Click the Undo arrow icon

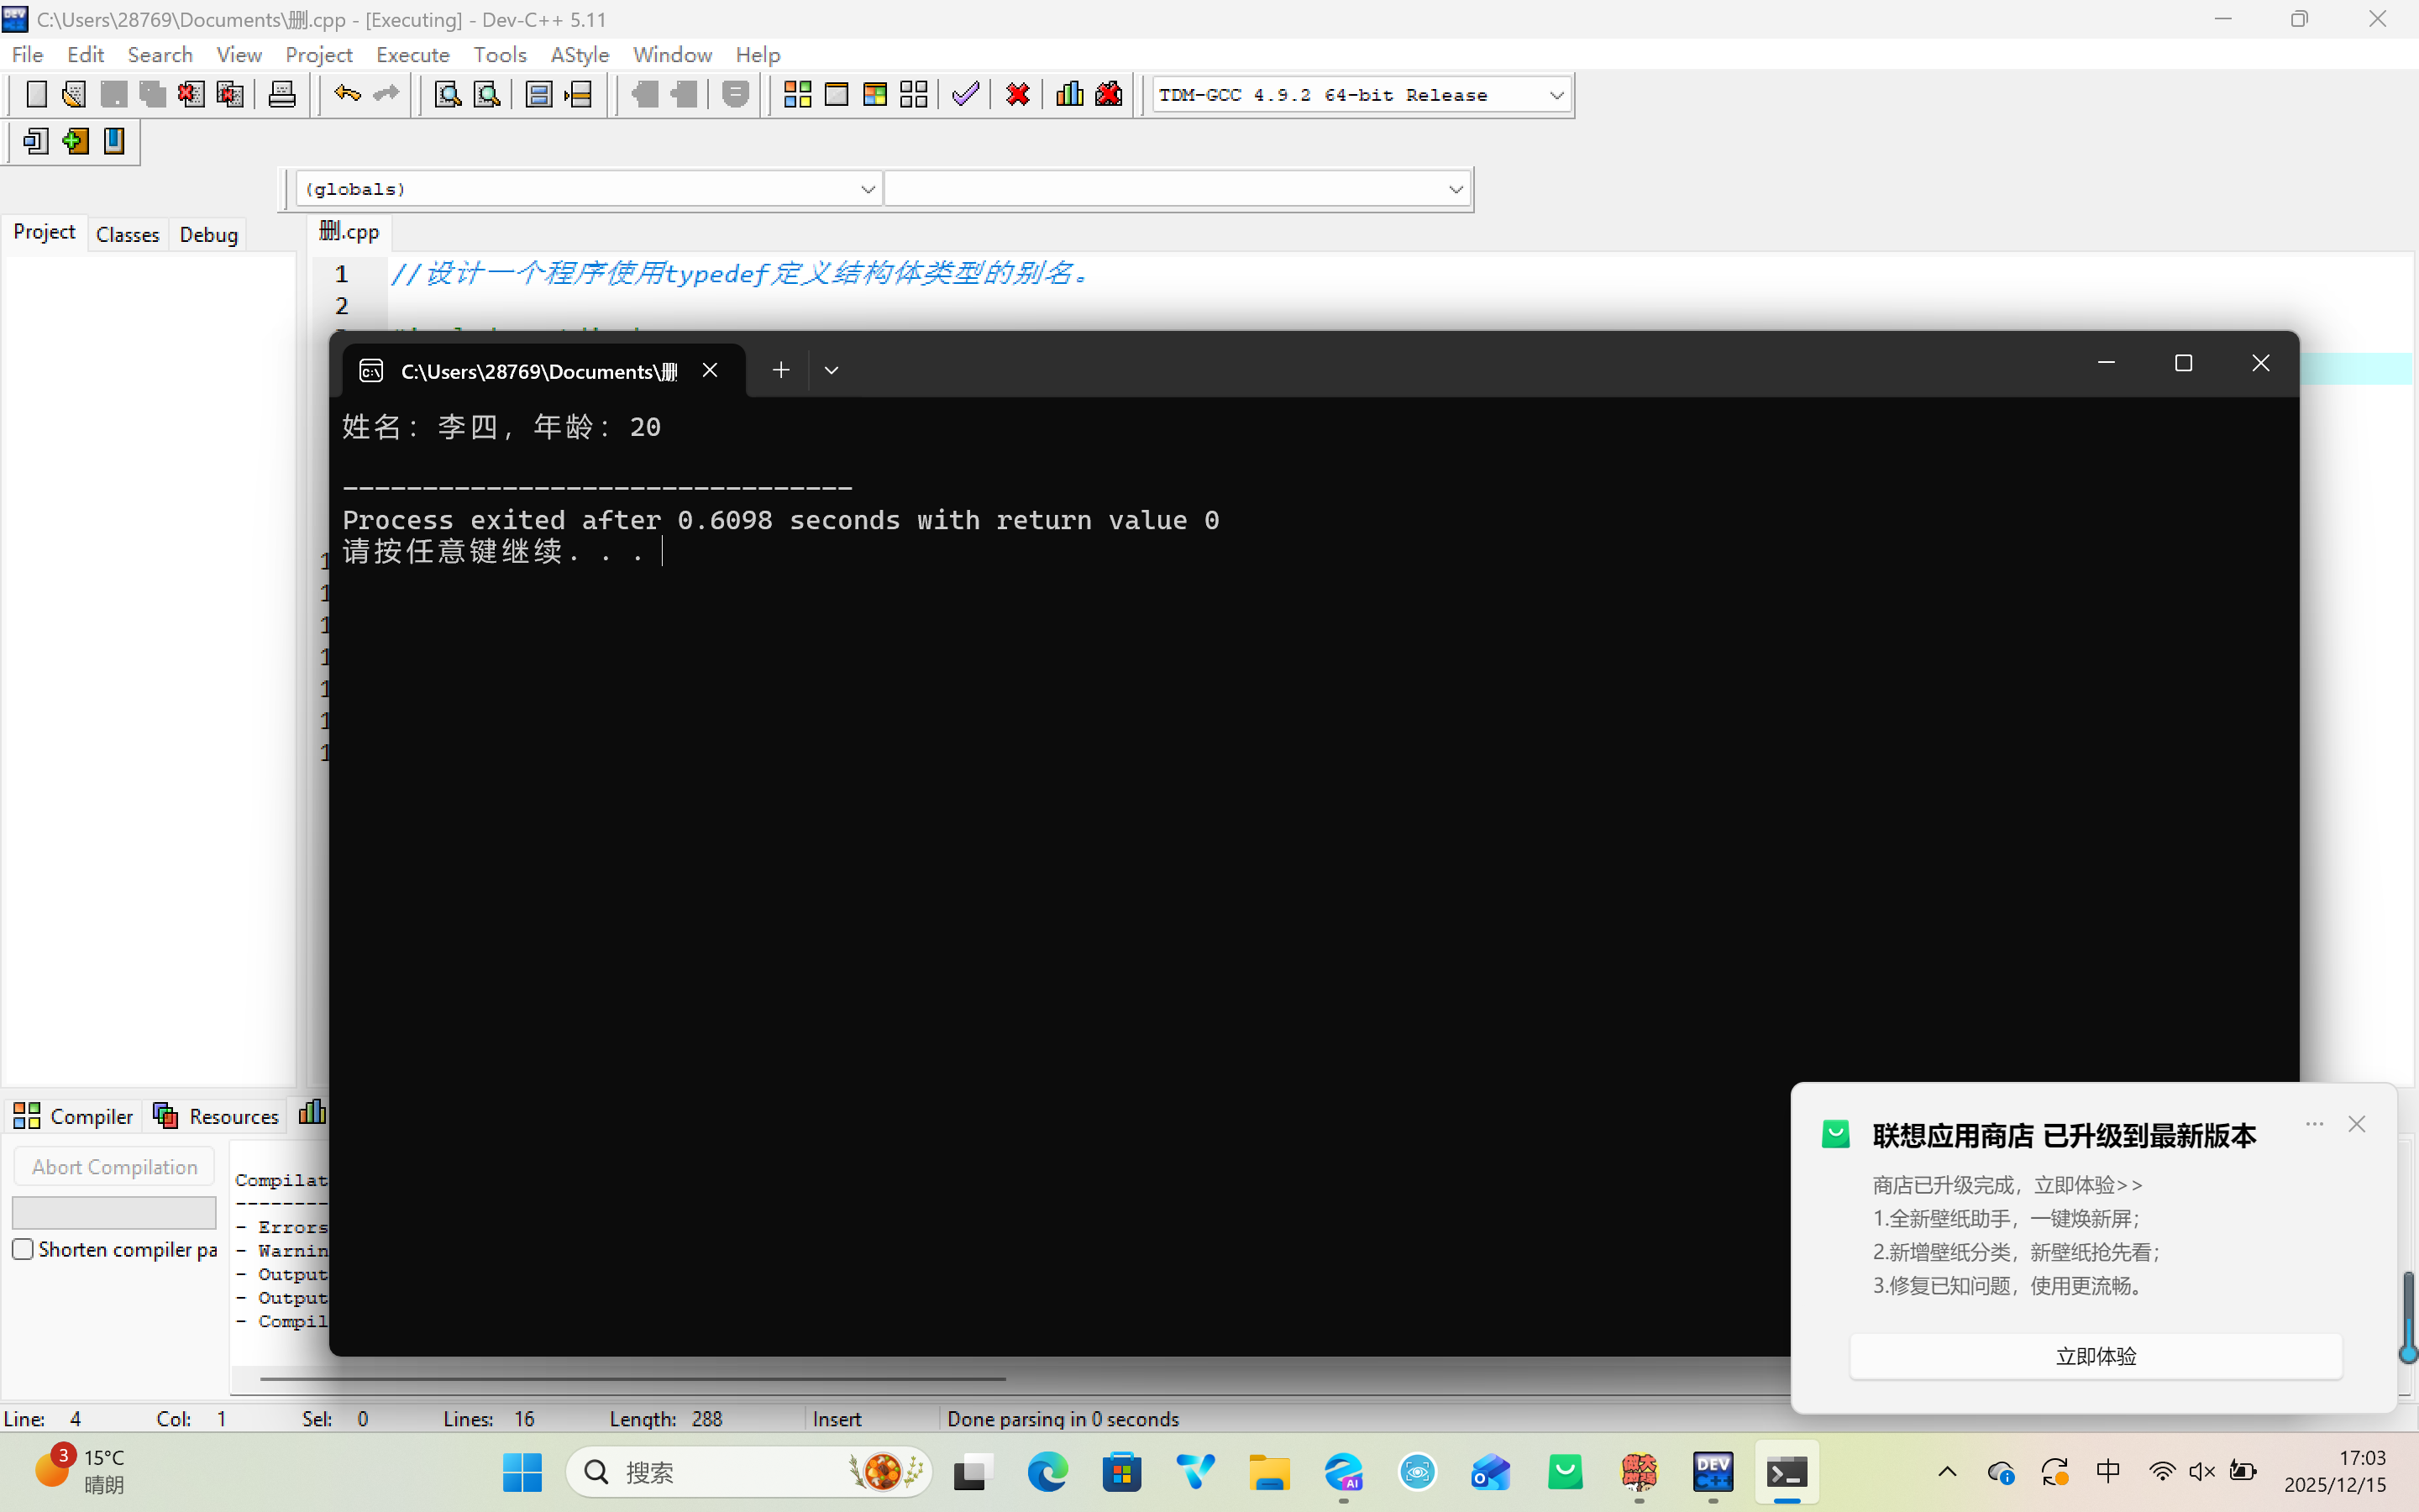(x=347, y=95)
